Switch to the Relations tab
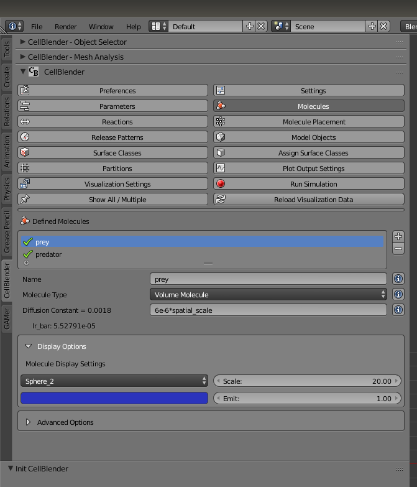 click(6, 111)
